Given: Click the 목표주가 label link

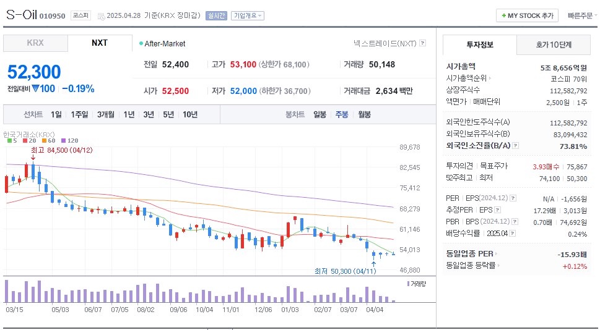Looking at the screenshot, I should point(493,166).
